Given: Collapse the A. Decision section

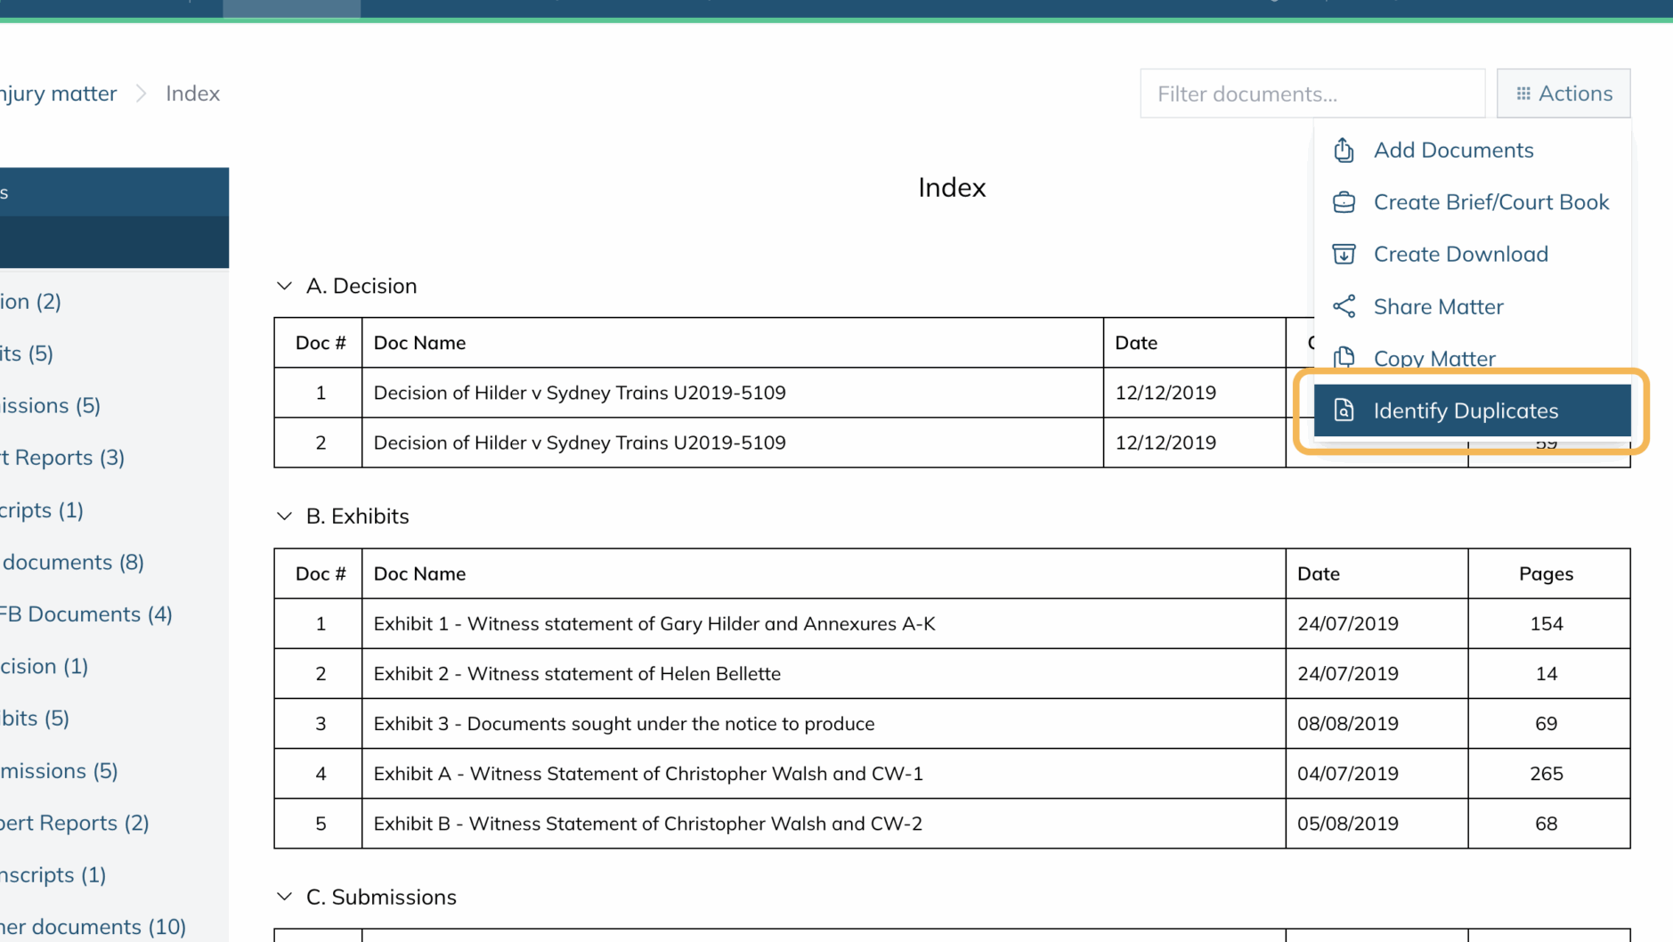Looking at the screenshot, I should 284,286.
